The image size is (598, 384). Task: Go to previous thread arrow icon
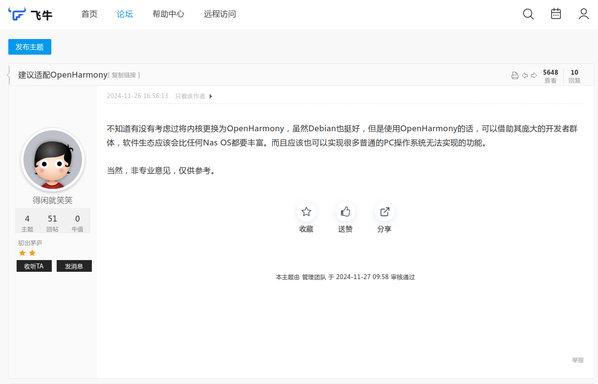click(x=525, y=75)
